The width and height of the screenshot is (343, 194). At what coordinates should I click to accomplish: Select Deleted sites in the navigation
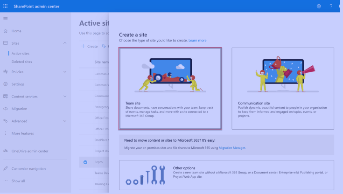[x=21, y=62]
